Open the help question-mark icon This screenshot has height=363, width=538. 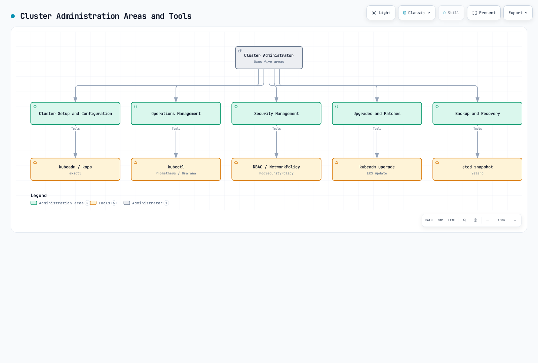(x=475, y=220)
